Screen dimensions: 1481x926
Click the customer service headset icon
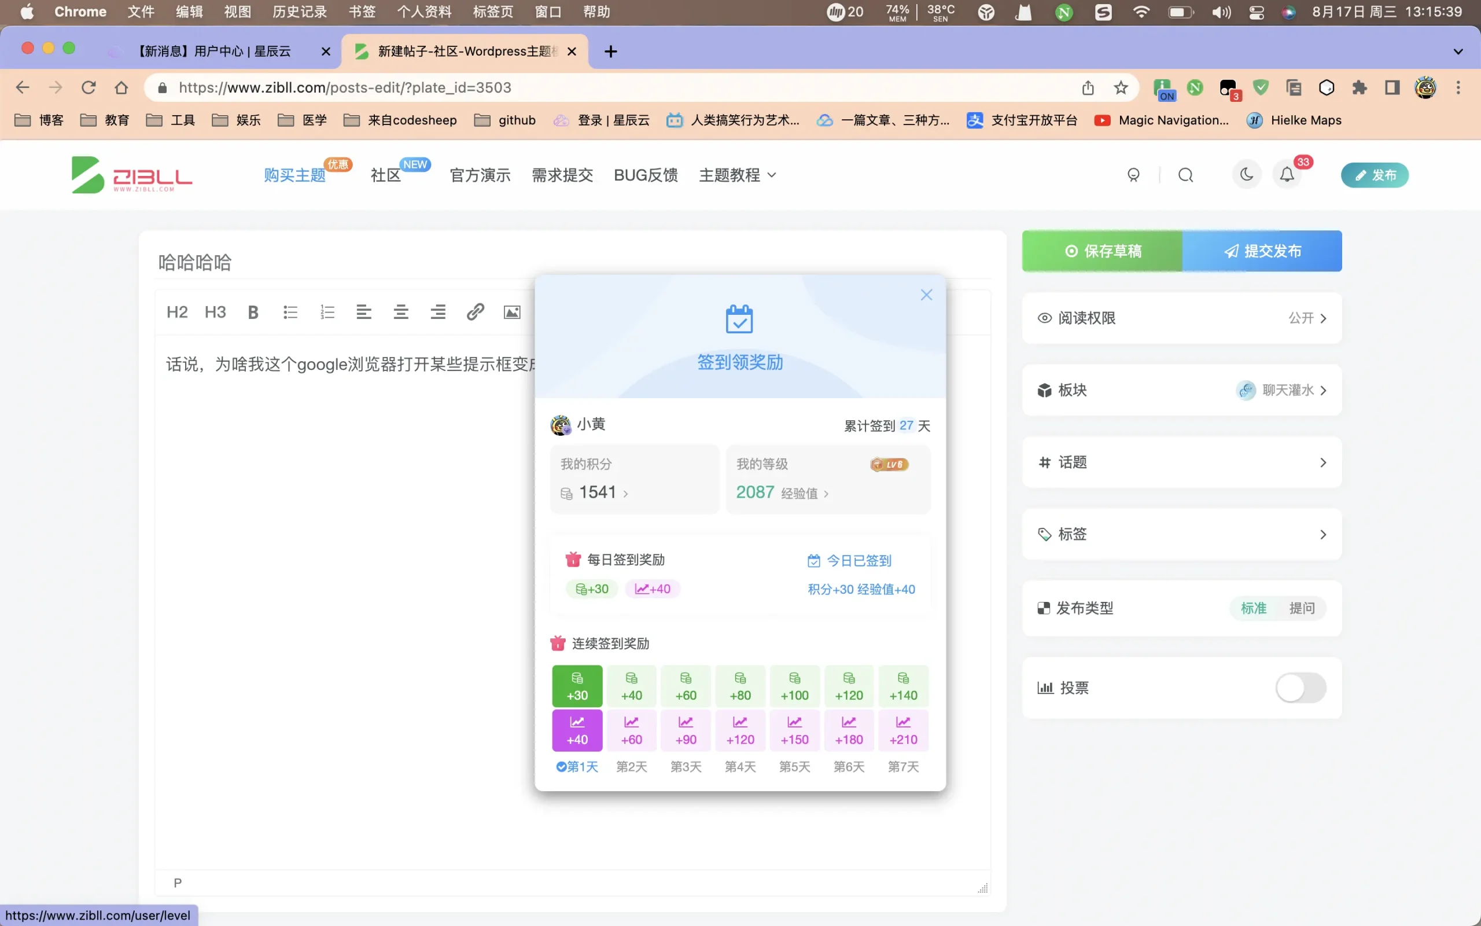[1133, 175]
